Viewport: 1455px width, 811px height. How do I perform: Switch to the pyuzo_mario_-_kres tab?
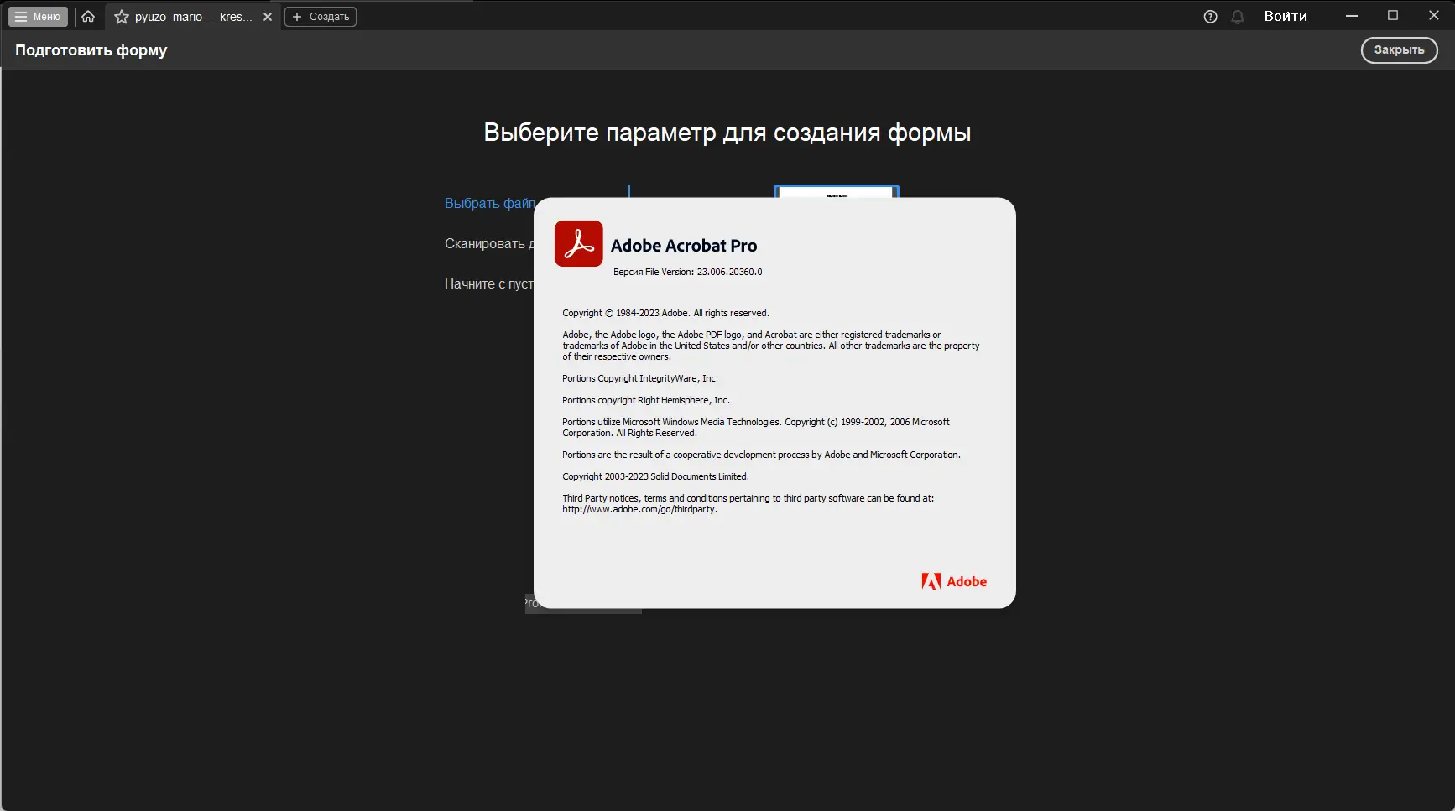[x=191, y=16]
